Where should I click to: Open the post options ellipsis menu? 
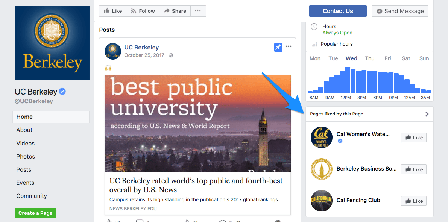[289, 46]
